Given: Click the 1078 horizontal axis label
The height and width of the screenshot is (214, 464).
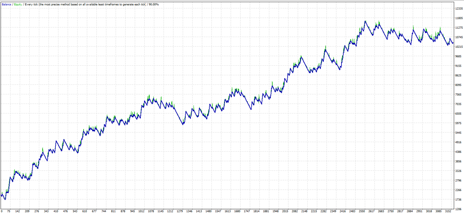Looking at the screenshot, I should (x=151, y=212).
